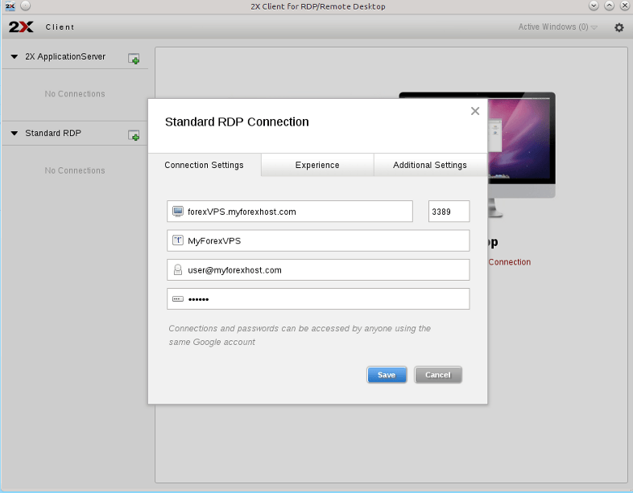Image resolution: width=633 pixels, height=493 pixels.
Task: Maximize the 2X Client window
Action: [x=609, y=6]
